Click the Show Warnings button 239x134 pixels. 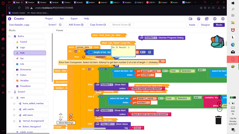click(66, 123)
